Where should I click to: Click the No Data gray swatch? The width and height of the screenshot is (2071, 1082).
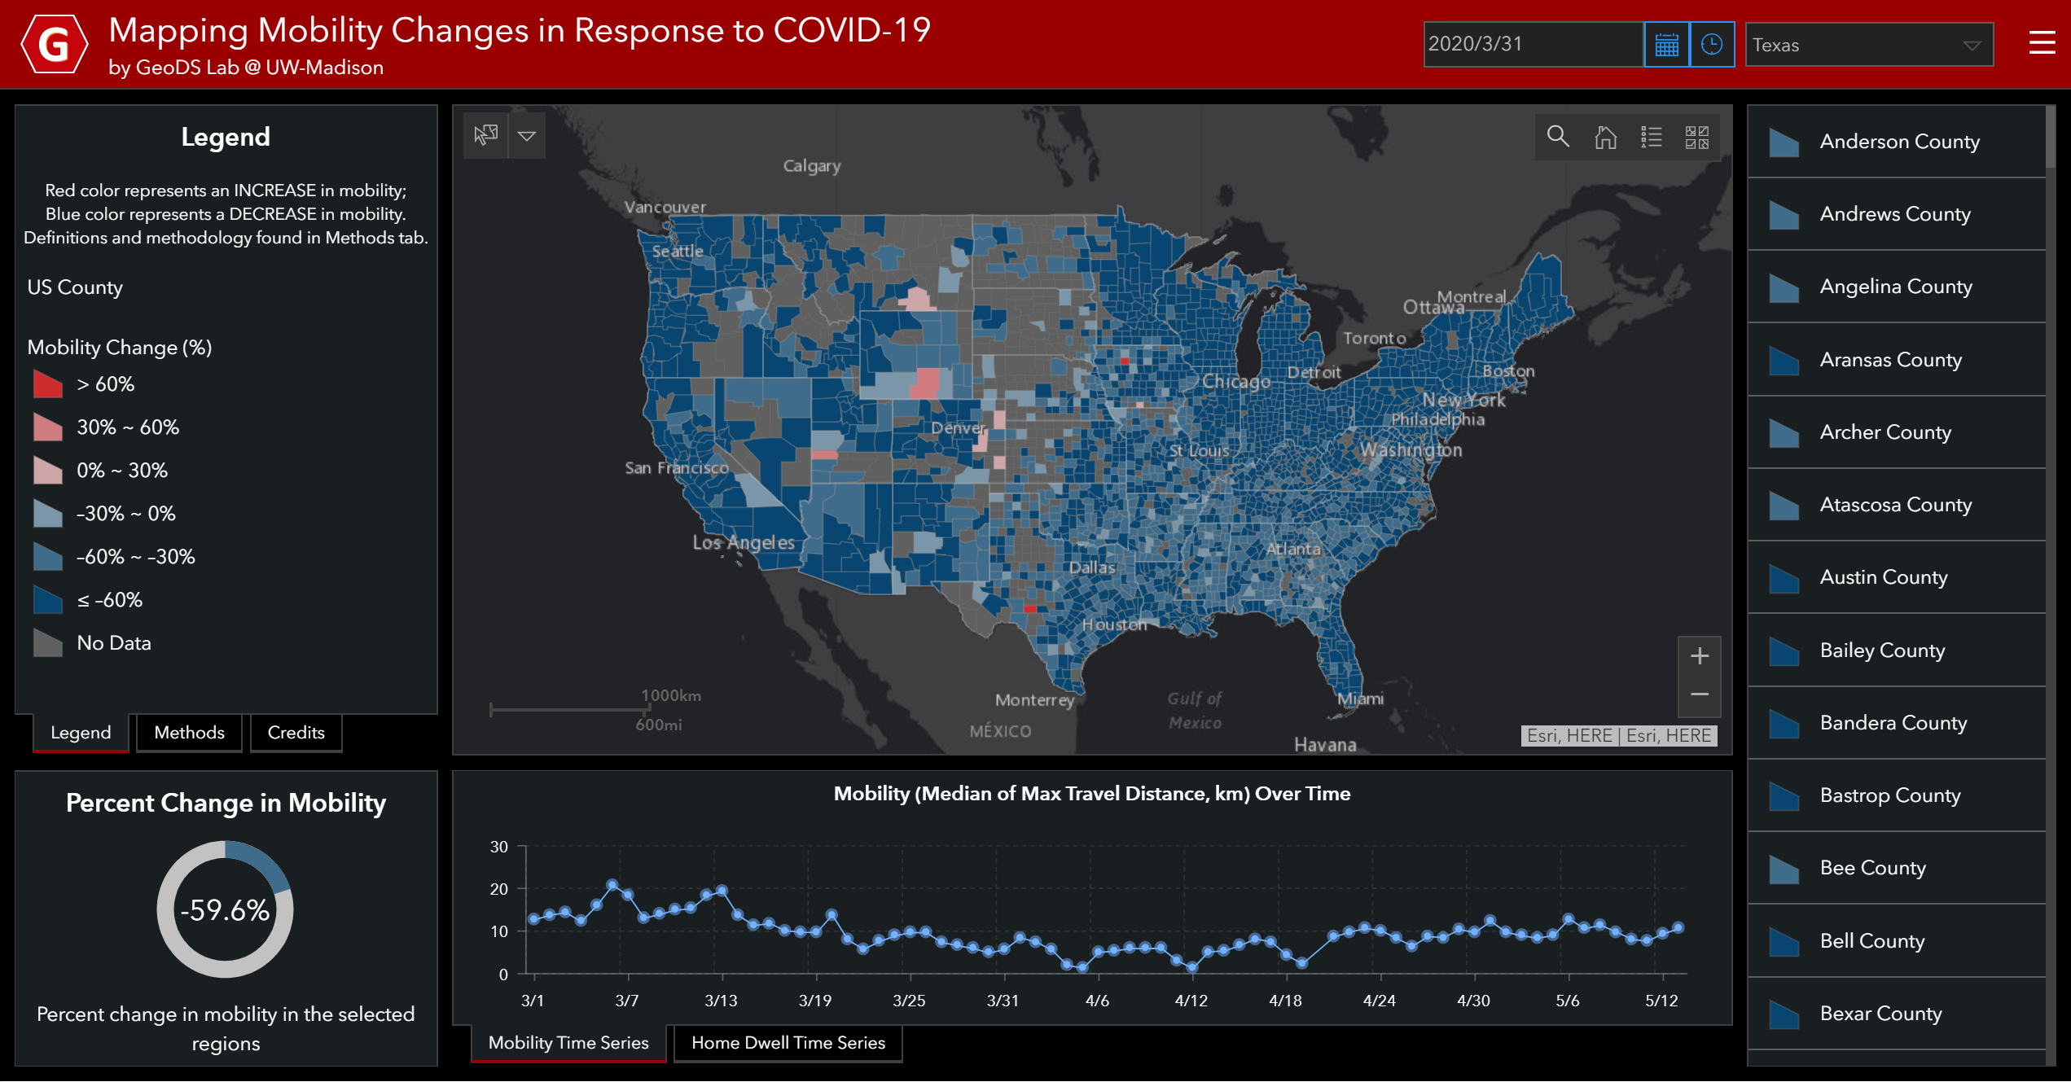click(47, 643)
